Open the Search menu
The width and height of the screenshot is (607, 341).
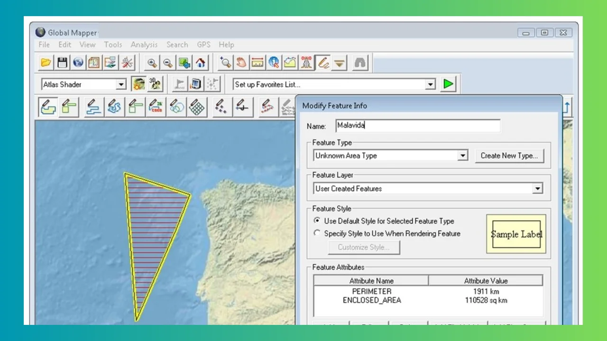click(x=177, y=45)
